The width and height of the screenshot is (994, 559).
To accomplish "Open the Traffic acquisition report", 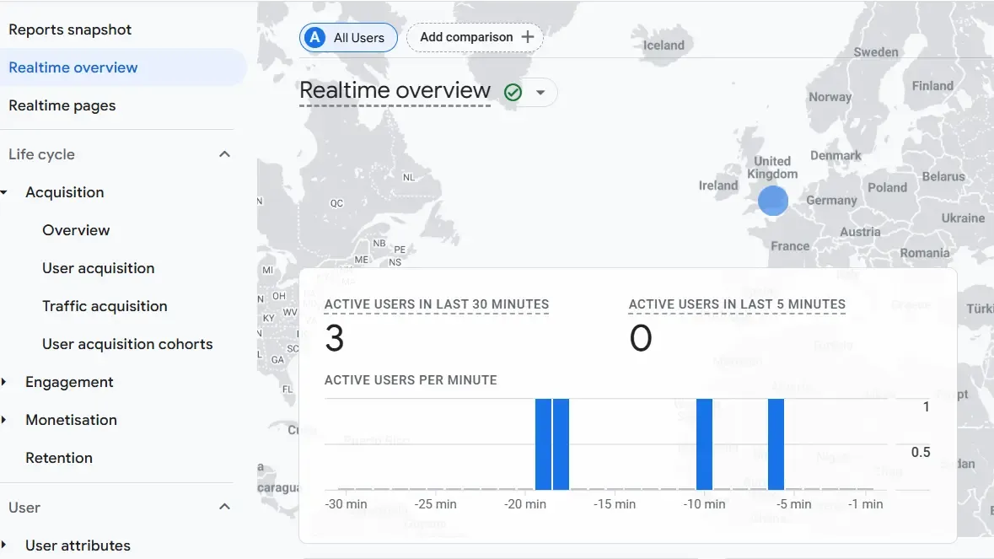I will [x=105, y=306].
